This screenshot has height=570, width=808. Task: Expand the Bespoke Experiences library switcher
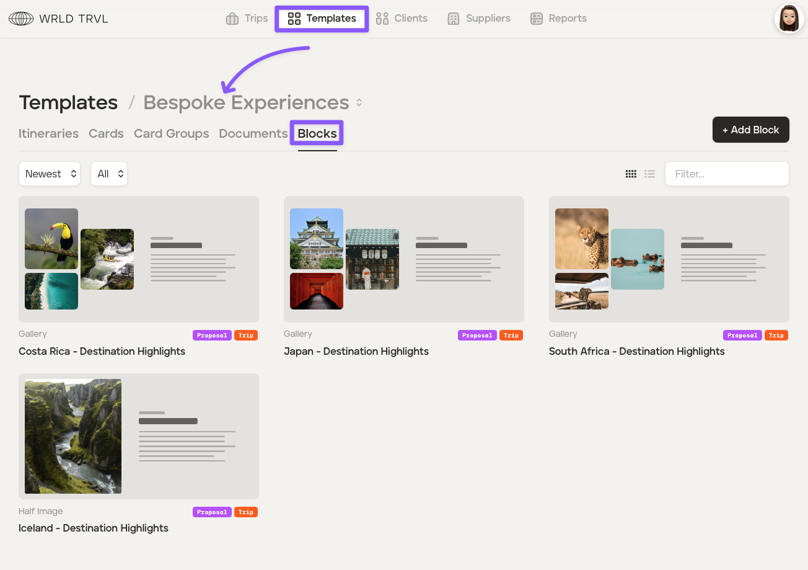(359, 103)
